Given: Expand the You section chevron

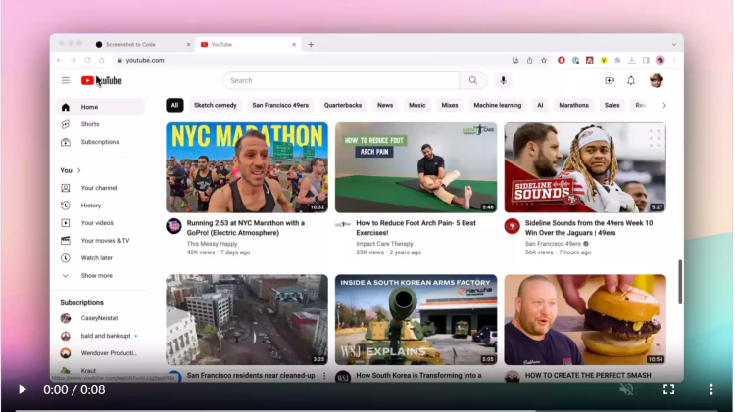Looking at the screenshot, I should tap(79, 170).
